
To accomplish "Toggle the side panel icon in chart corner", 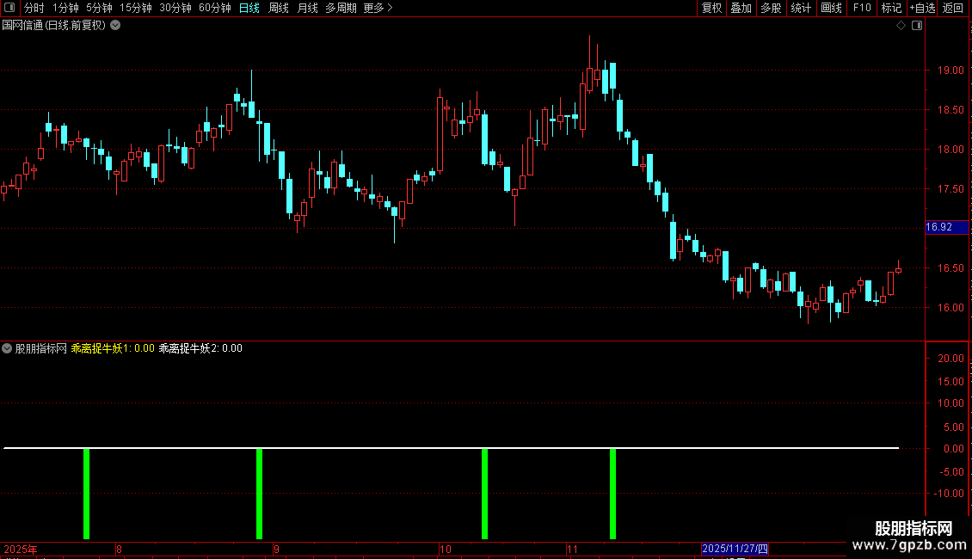I will click(917, 26).
